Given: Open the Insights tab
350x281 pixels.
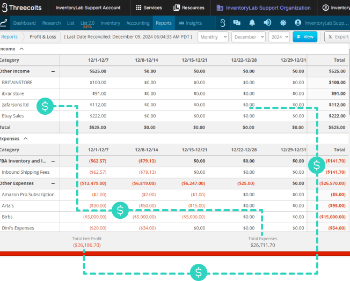Looking at the screenshot, I should click(190, 23).
